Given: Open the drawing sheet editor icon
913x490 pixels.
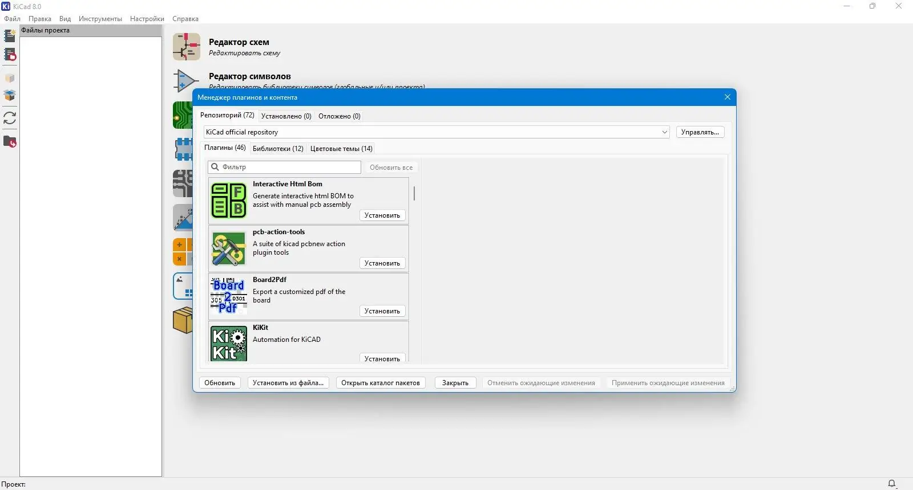Looking at the screenshot, I should pyautogui.click(x=183, y=286).
